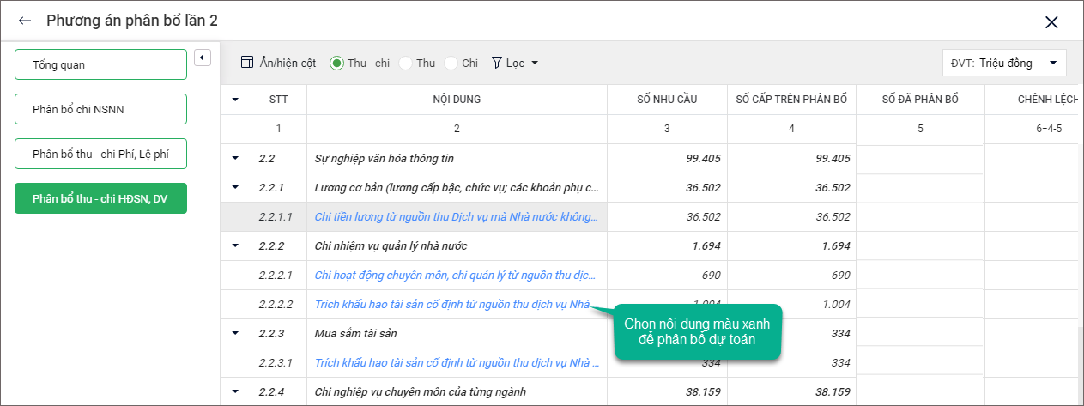Image resolution: width=1084 pixels, height=406 pixels.
Task: Click the back arrow icon
Action: [25, 21]
